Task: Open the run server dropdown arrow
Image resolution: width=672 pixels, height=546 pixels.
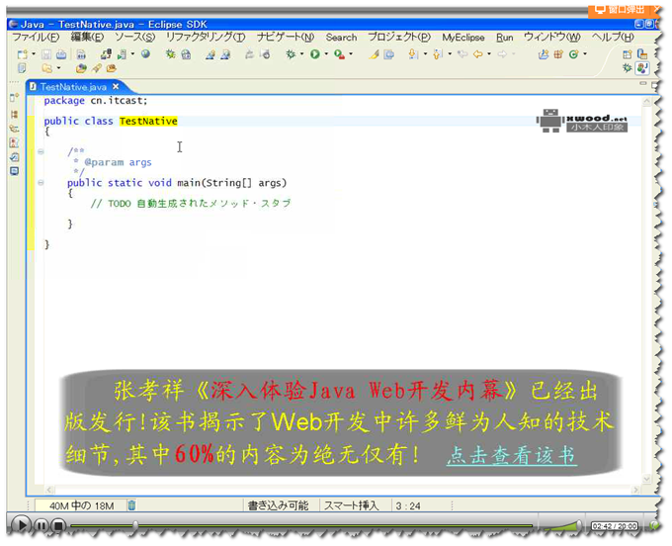Action: pyautogui.click(x=132, y=54)
